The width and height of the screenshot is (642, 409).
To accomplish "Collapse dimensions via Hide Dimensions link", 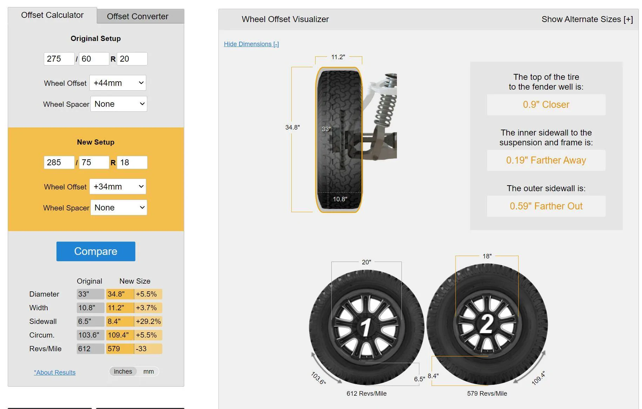I will (251, 44).
